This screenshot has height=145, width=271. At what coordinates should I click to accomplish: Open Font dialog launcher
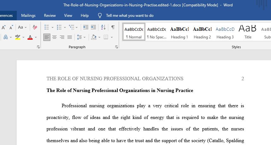pyautogui.click(x=38, y=47)
